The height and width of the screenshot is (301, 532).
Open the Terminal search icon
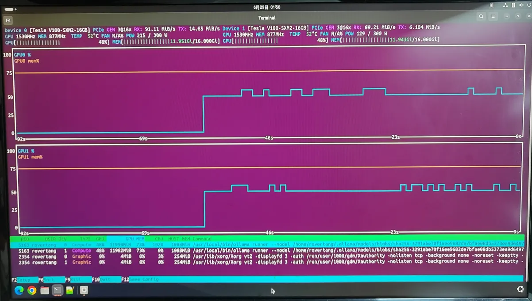[481, 17]
